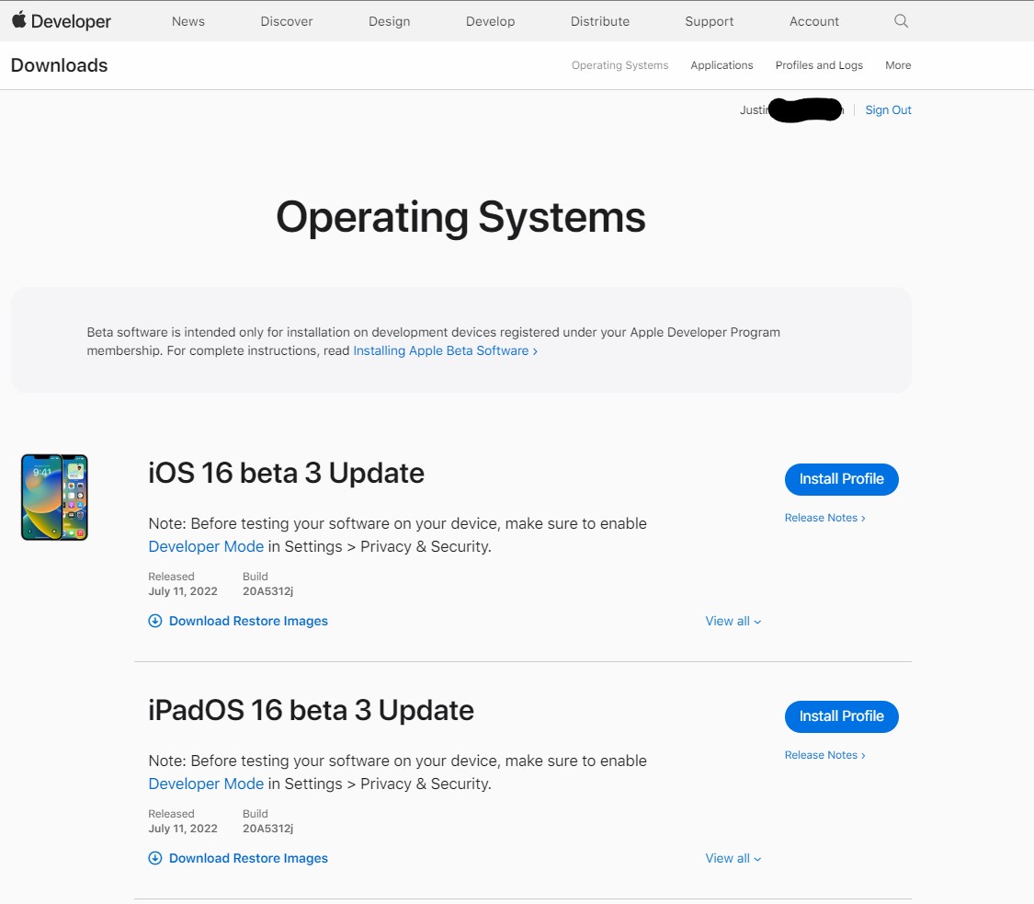Open the Develop navigation item
Screen dimensions: 1034x904
point(490,21)
